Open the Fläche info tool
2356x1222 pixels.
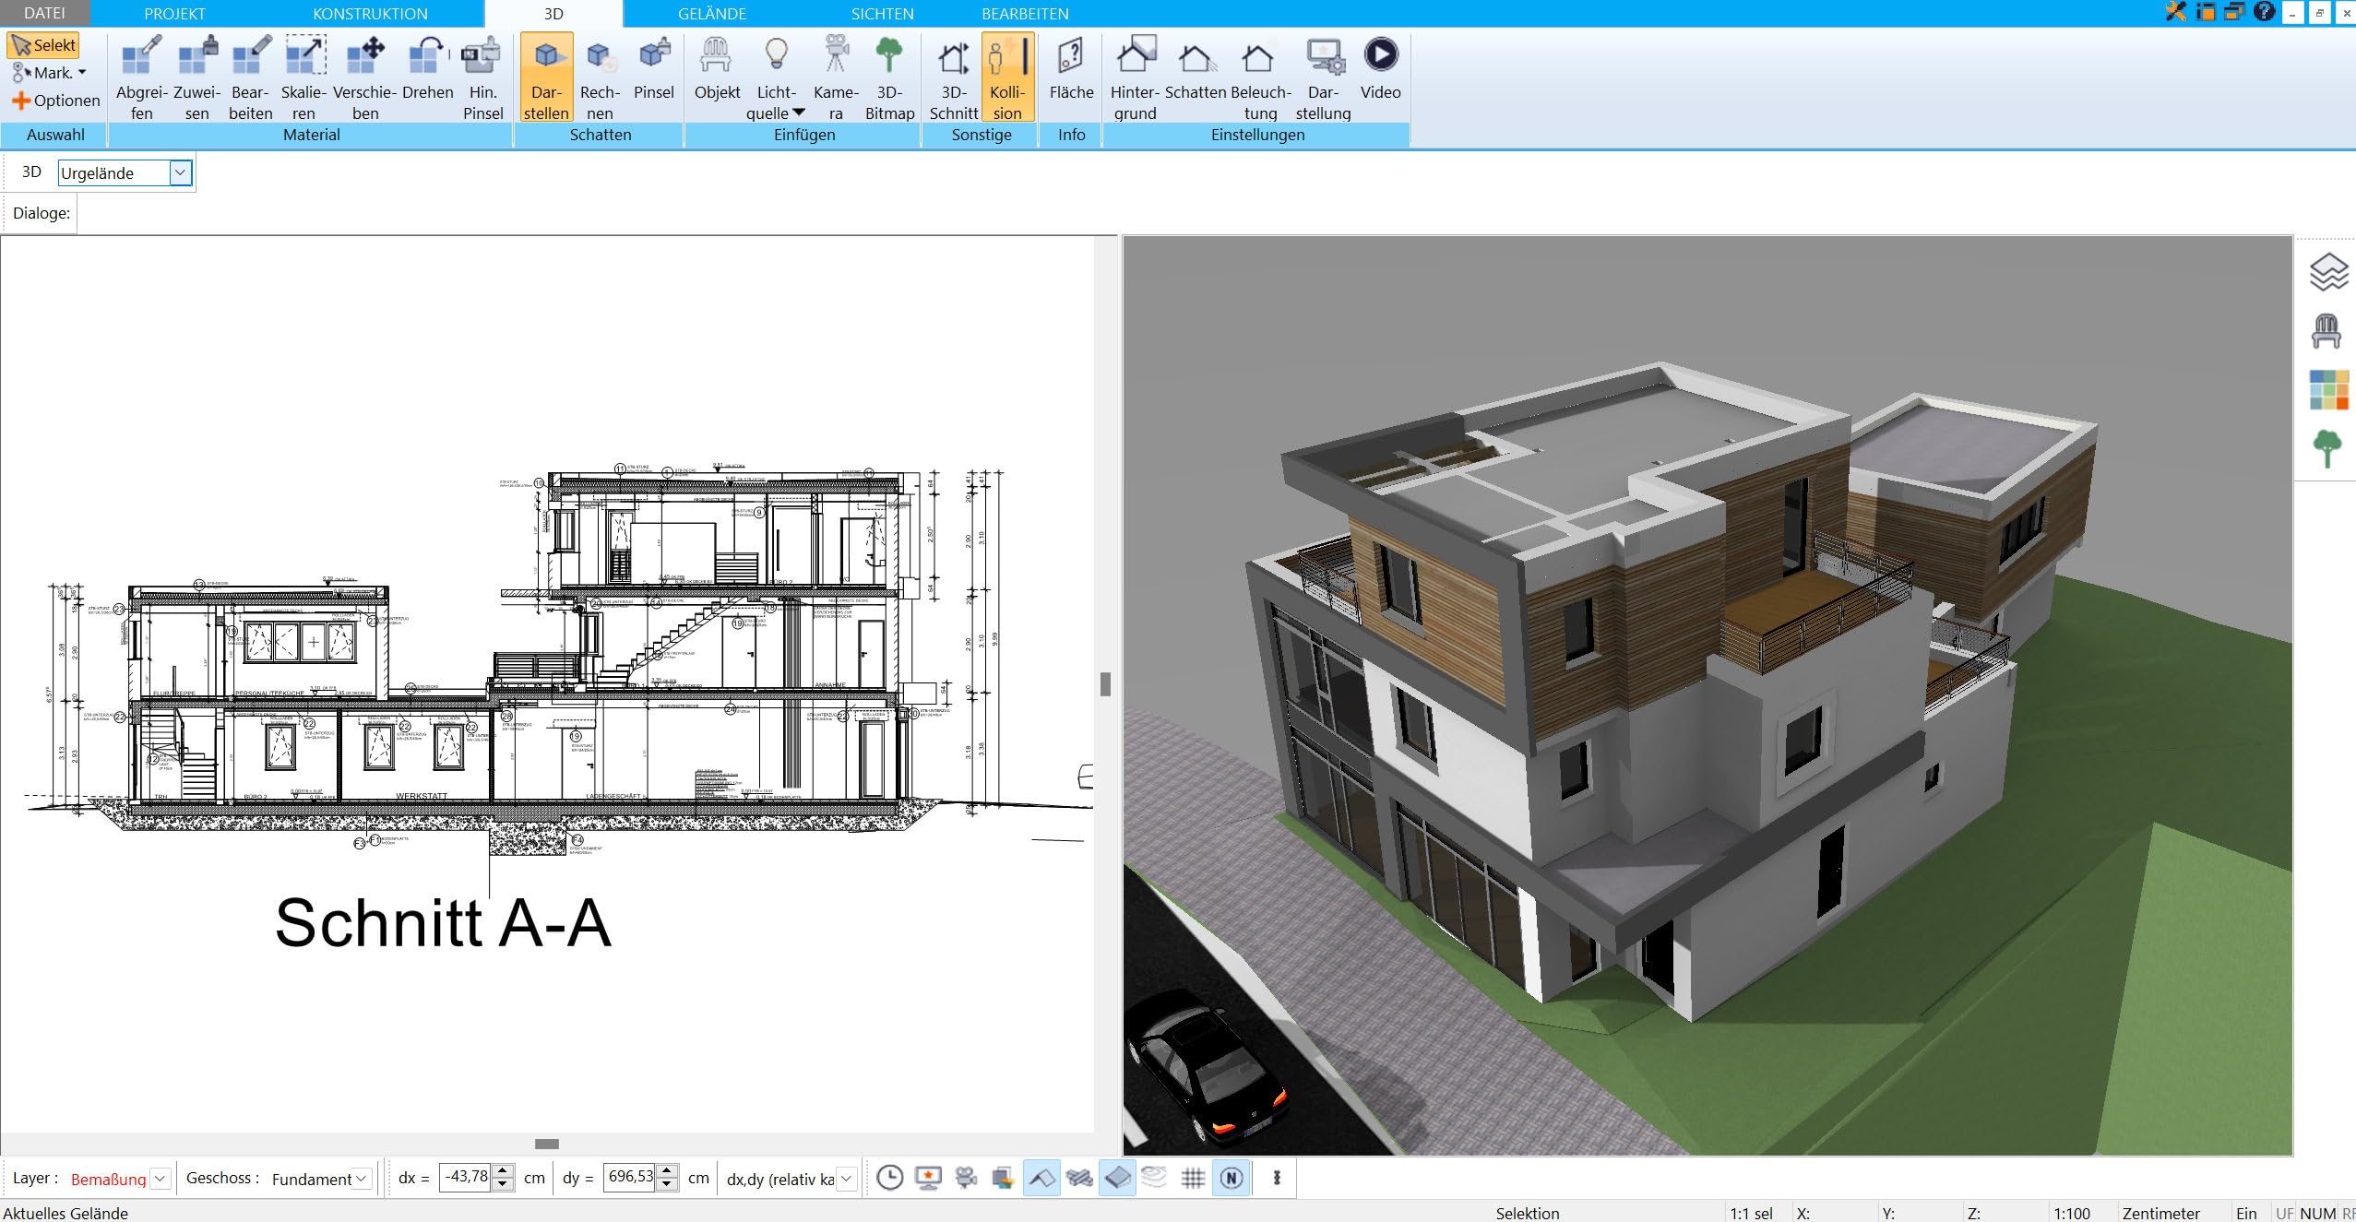[1071, 69]
